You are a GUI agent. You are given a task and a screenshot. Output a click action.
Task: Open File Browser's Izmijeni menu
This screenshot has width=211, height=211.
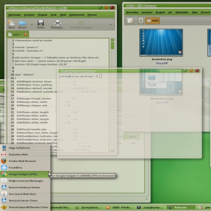[147, 12]
